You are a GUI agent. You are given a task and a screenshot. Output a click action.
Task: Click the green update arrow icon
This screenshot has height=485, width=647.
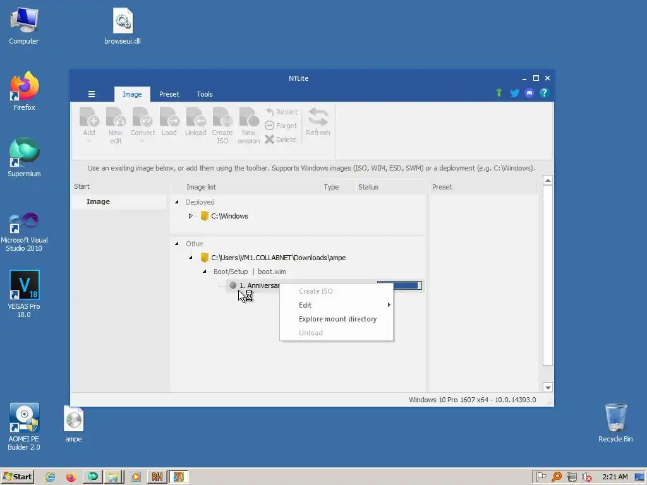[499, 93]
